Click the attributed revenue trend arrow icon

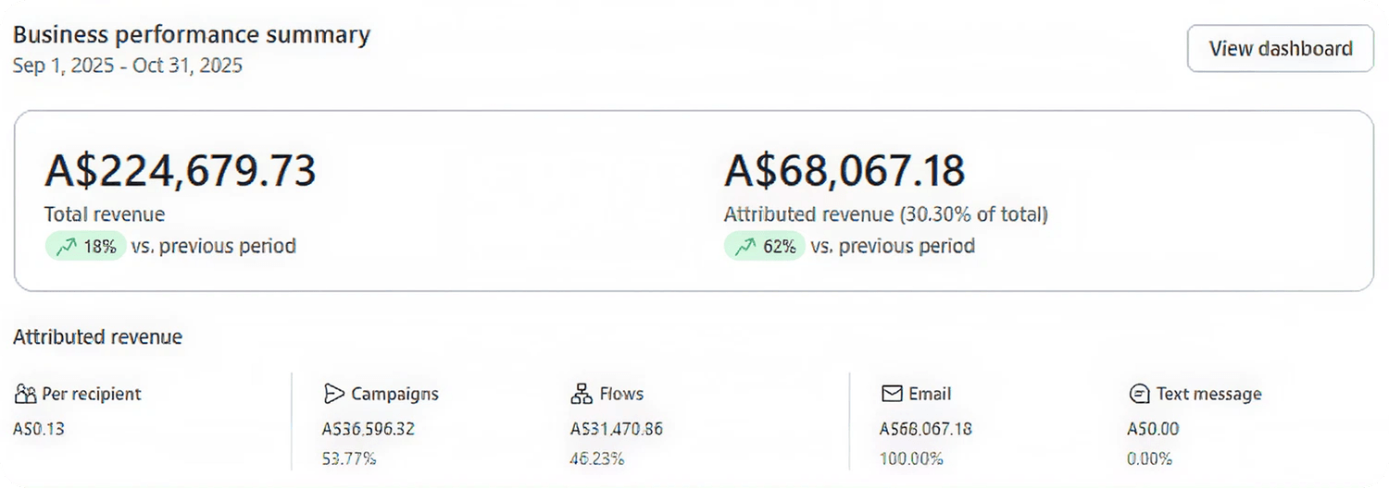745,247
